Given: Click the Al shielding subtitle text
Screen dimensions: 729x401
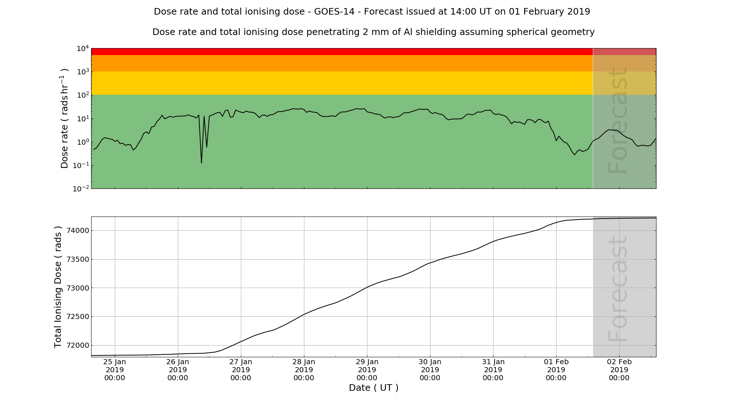Looking at the screenshot, I should point(373,32).
